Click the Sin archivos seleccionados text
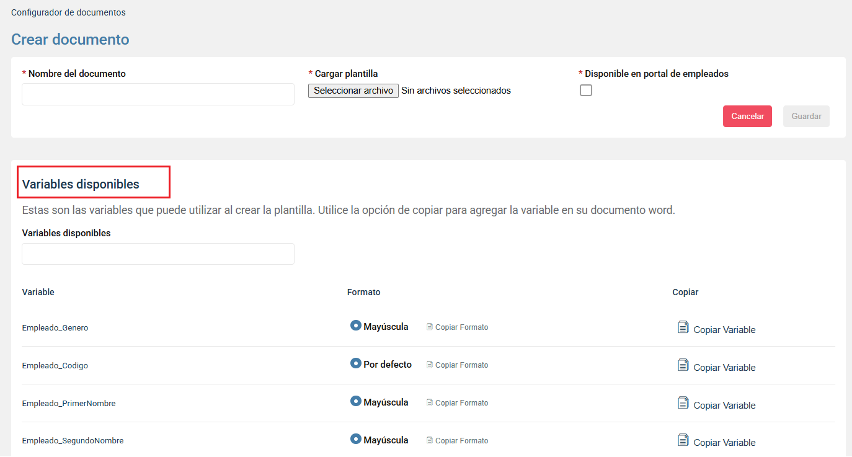The width and height of the screenshot is (852, 457). (x=456, y=91)
